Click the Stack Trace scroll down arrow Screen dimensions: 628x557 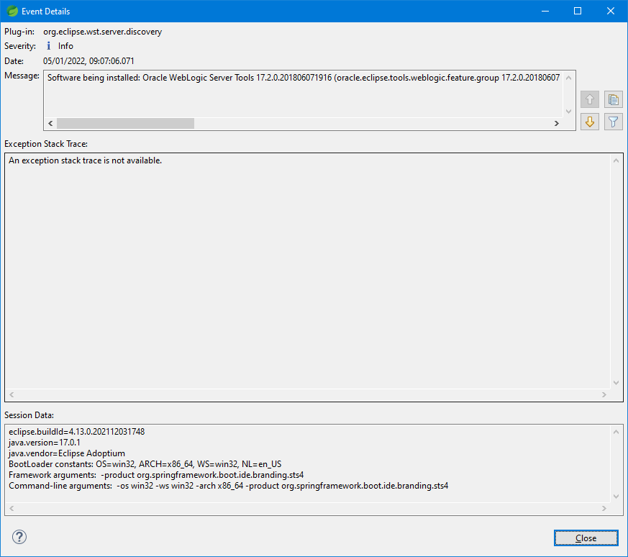tap(616, 383)
